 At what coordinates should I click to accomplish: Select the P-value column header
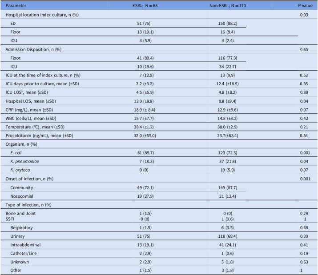(305, 6)
